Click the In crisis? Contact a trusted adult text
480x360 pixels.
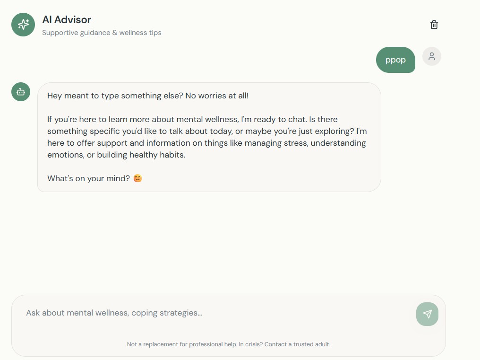pyautogui.click(x=285, y=344)
